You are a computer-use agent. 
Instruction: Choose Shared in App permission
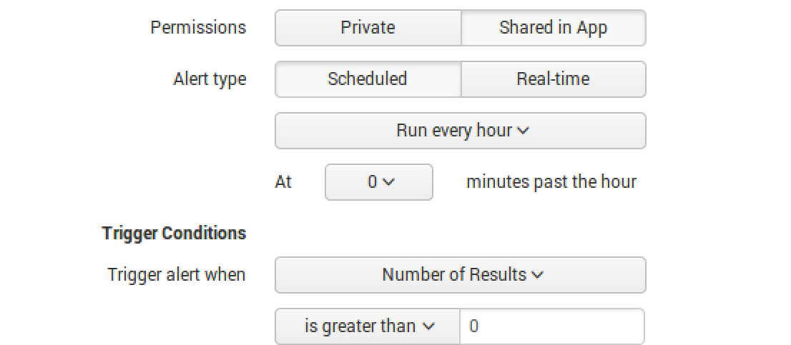coord(553,28)
